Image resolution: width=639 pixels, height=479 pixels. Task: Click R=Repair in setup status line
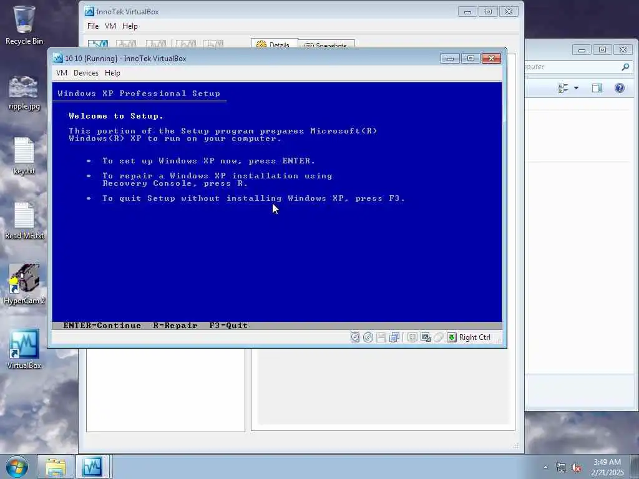pos(175,326)
